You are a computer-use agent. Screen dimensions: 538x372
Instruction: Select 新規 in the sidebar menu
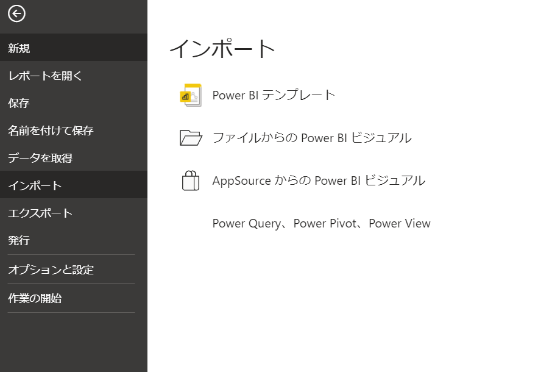tap(74, 48)
